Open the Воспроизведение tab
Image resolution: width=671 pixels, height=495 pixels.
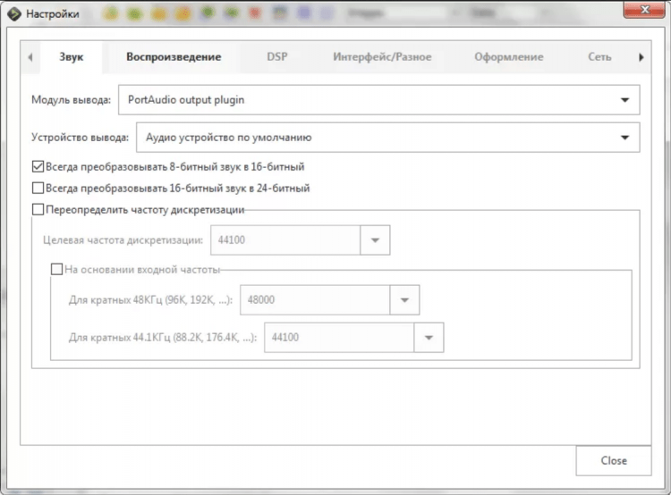(x=174, y=57)
